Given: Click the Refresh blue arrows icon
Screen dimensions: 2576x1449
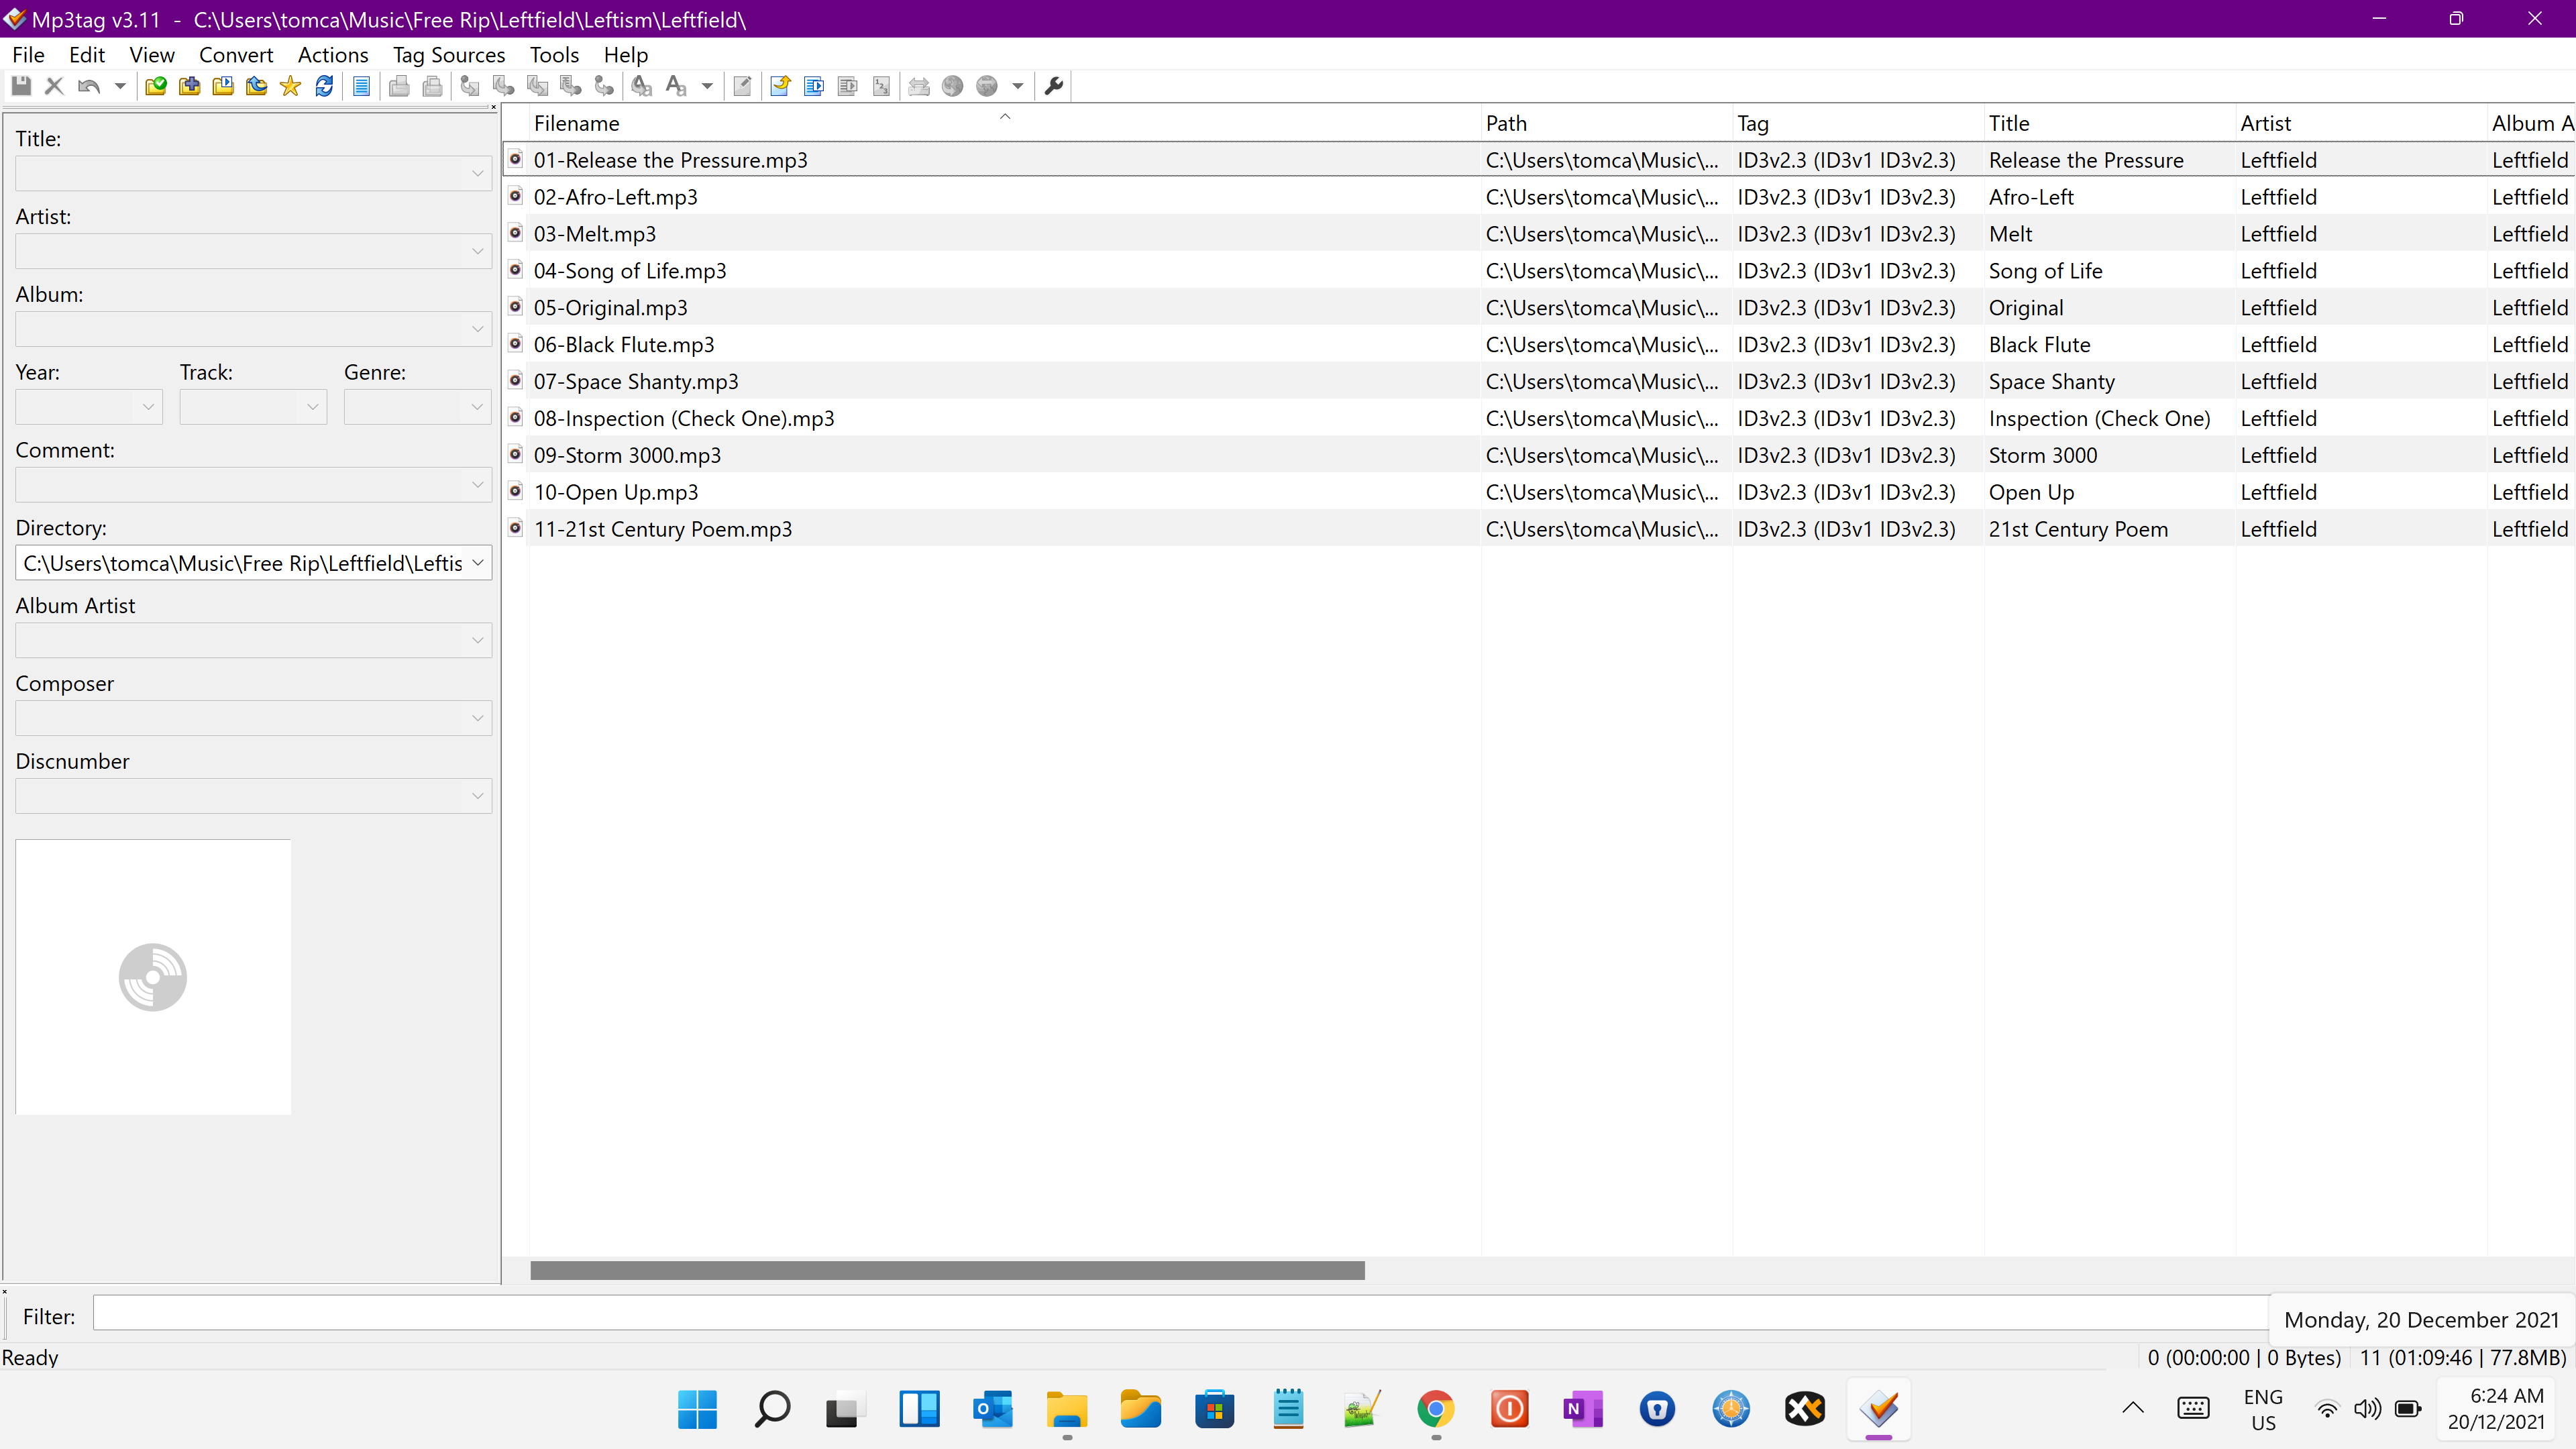Looking at the screenshot, I should click(x=324, y=86).
